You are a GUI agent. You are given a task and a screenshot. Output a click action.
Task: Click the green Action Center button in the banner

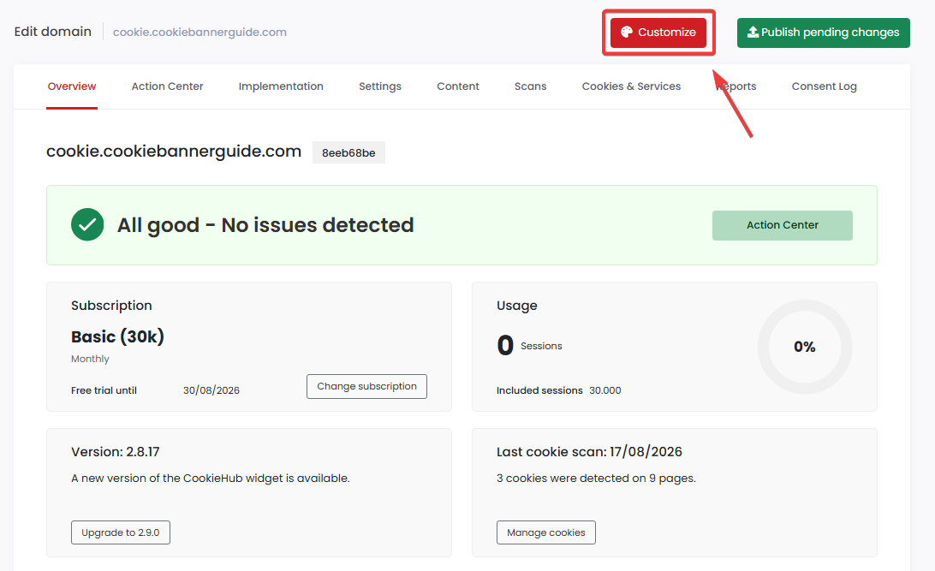[x=783, y=225]
